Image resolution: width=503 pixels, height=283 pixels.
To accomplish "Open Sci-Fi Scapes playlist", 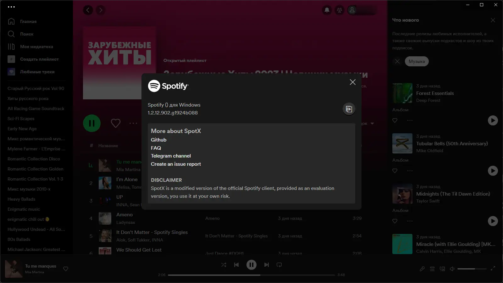I will coord(21,119).
